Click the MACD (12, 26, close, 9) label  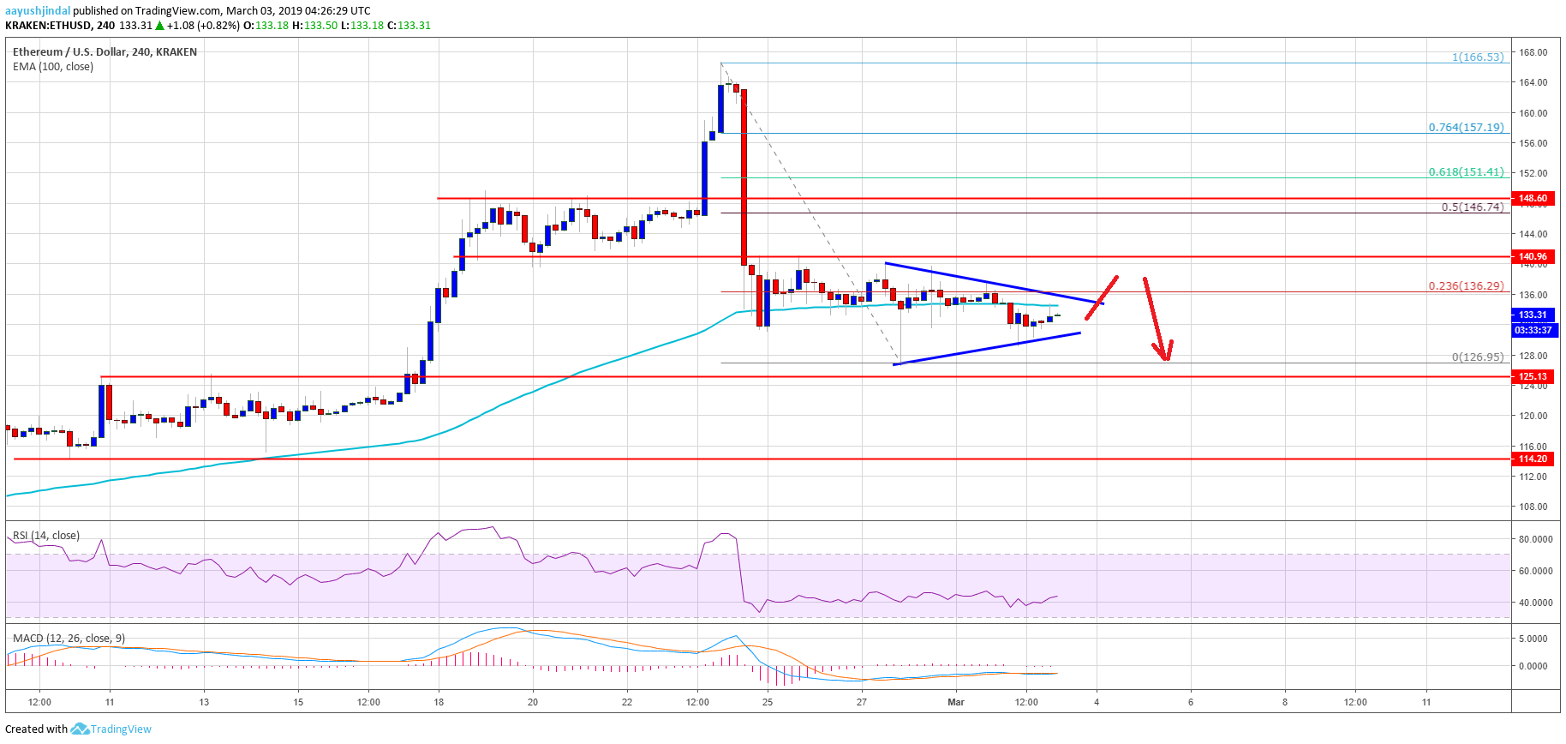click(69, 639)
